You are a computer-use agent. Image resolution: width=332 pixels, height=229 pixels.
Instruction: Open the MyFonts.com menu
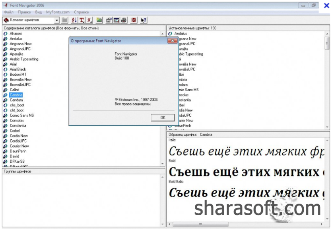pos(58,12)
